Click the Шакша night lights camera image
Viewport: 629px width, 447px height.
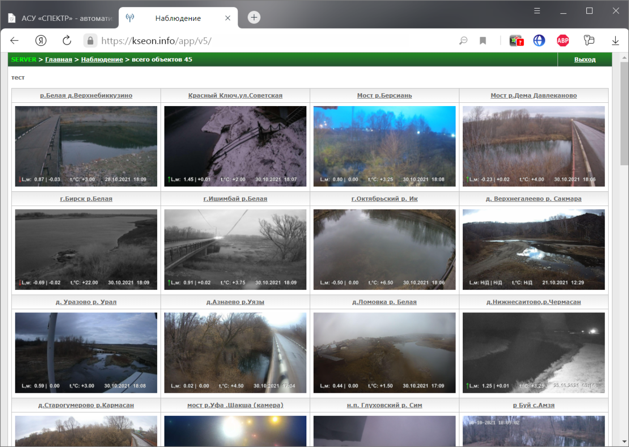[235, 431]
